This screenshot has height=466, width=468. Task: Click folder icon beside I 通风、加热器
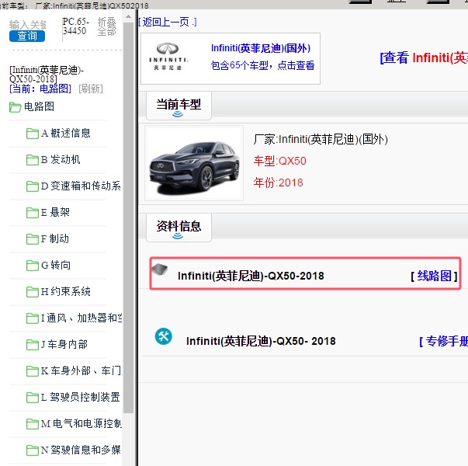point(33,318)
